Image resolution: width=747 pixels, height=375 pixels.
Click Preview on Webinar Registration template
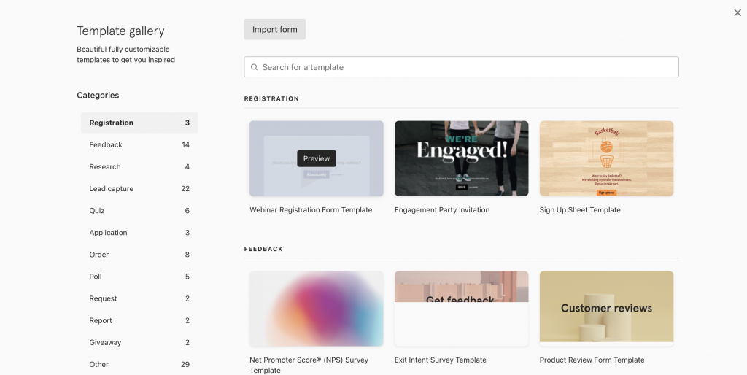pos(317,158)
